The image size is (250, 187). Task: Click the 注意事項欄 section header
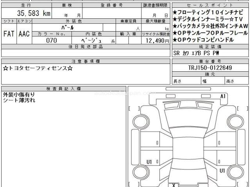point(86,61)
